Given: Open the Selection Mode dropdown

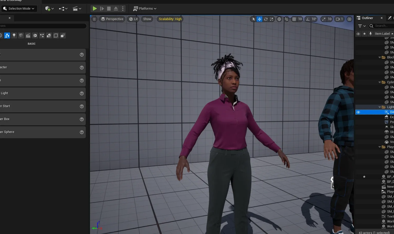Looking at the screenshot, I should click(19, 8).
